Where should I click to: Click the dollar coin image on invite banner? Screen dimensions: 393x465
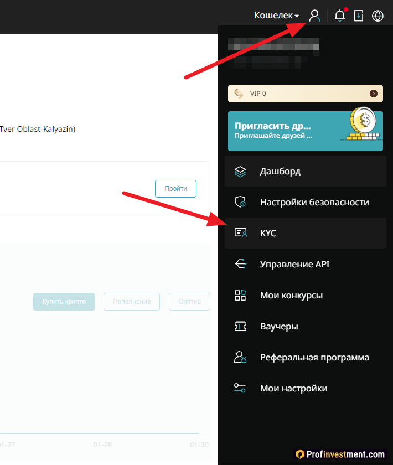click(x=362, y=123)
